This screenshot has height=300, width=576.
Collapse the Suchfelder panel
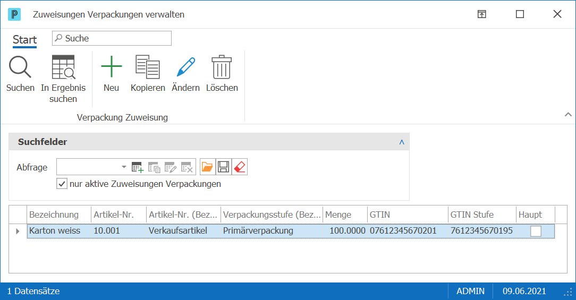pos(402,142)
